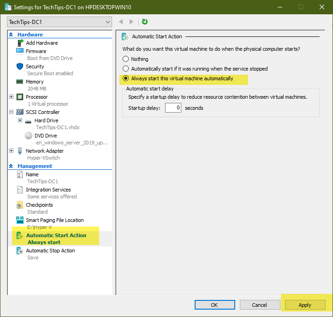Viewport: 333px width, 317px height.
Task: Expand the Hard Drive tree node
Action: coord(20,120)
